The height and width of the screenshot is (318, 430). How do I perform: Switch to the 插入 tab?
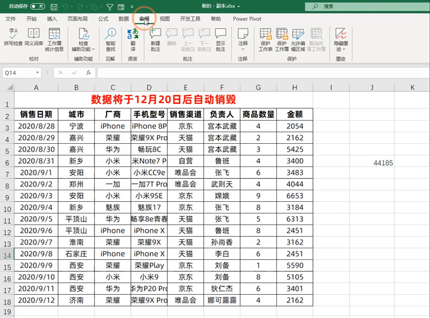52,19
